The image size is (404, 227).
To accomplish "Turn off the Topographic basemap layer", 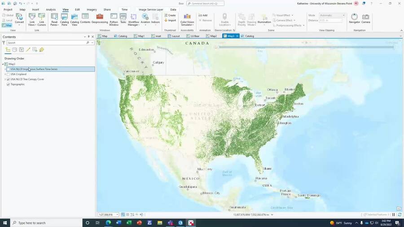I will [x=8, y=84].
